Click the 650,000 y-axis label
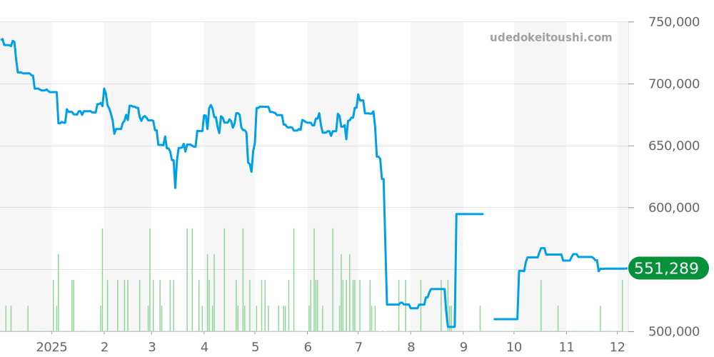Image resolution: width=714 pixels, height=357 pixels. pyautogui.click(x=673, y=146)
